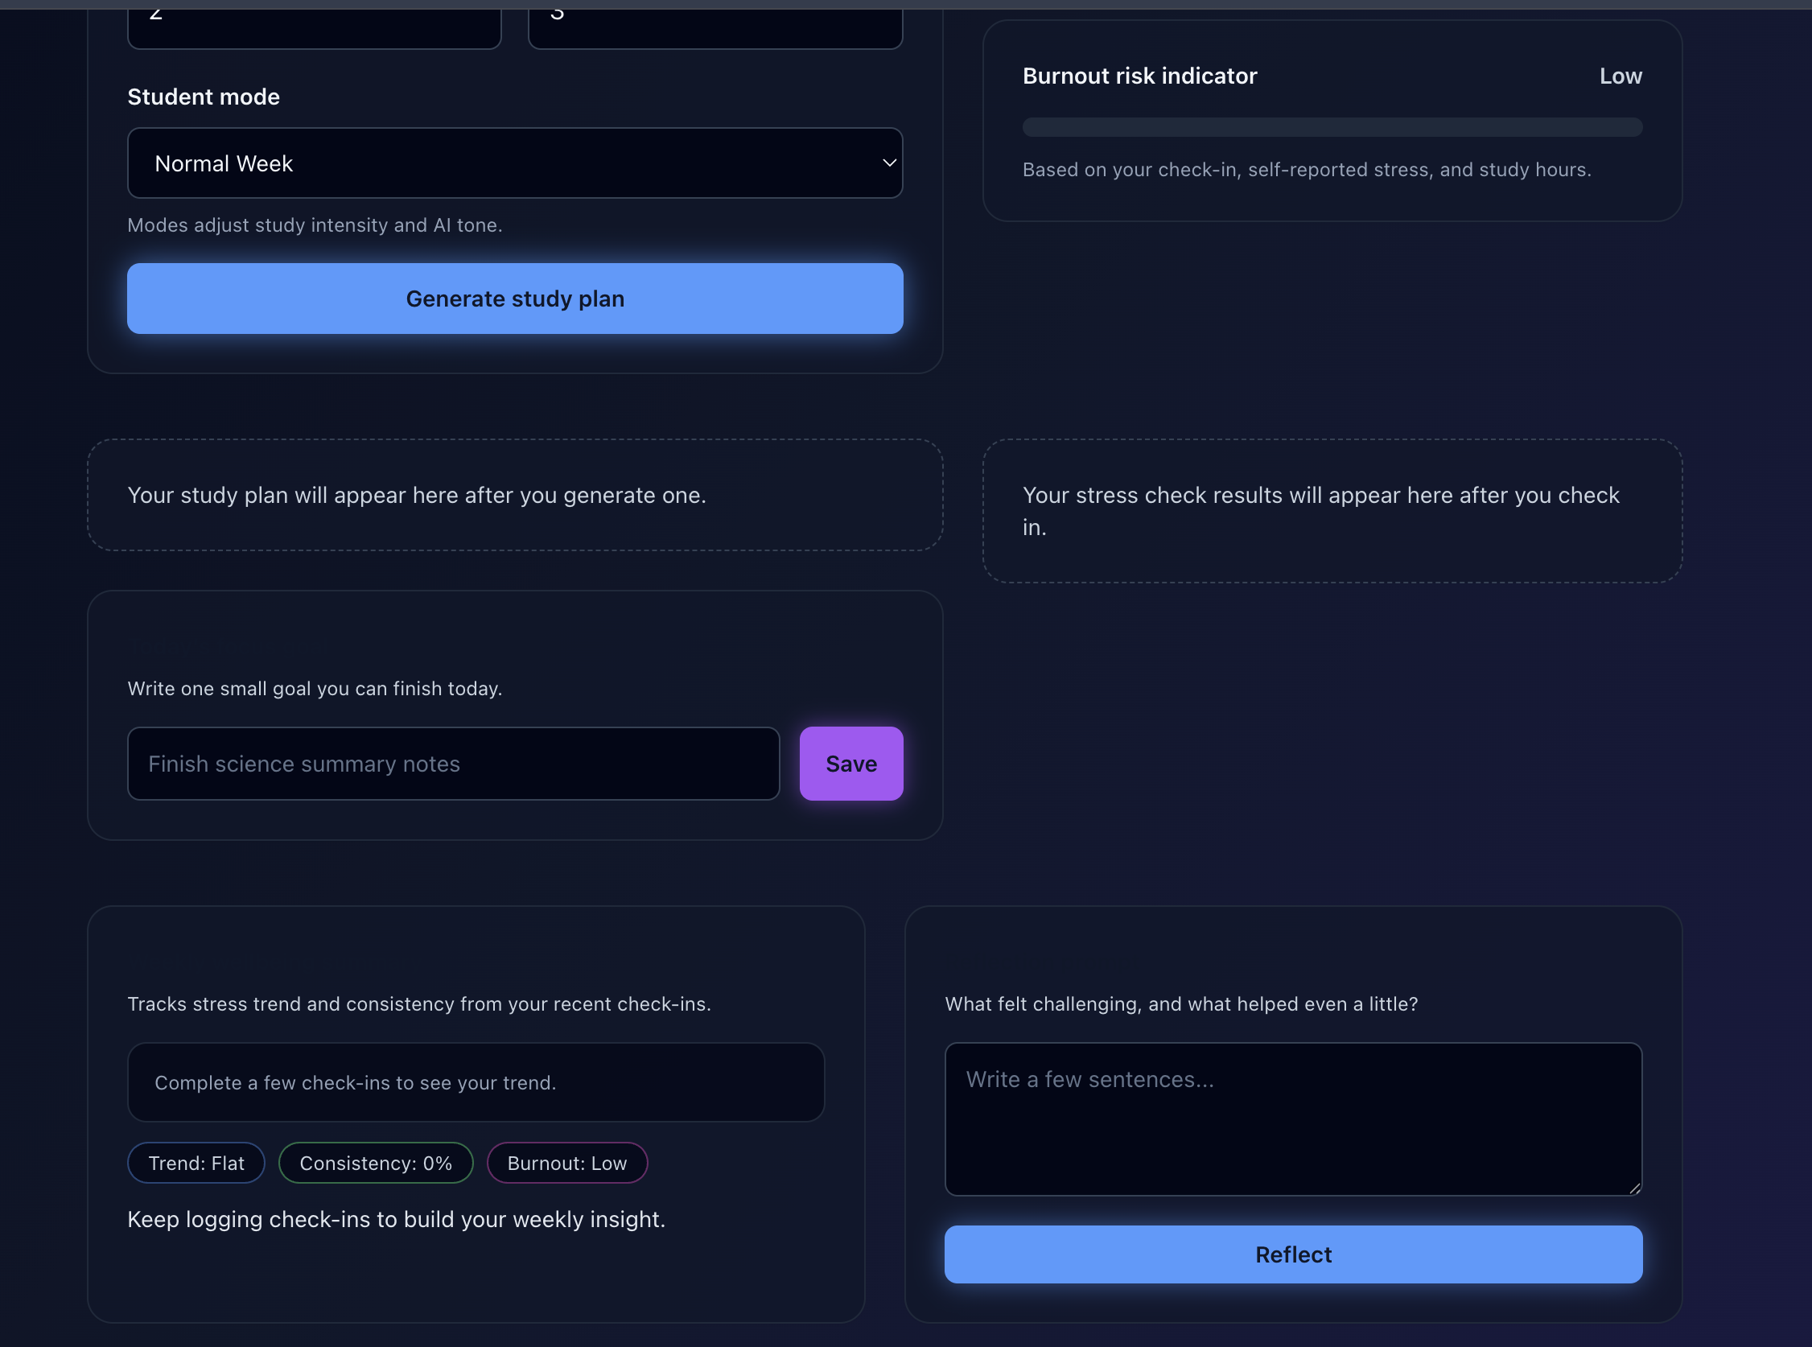The width and height of the screenshot is (1812, 1347).
Task: Click the burnout risk progress bar
Action: [1332, 127]
